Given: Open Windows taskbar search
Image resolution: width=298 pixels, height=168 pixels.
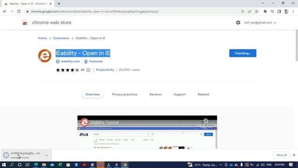Looking at the screenshot, I should (x=12, y=165).
